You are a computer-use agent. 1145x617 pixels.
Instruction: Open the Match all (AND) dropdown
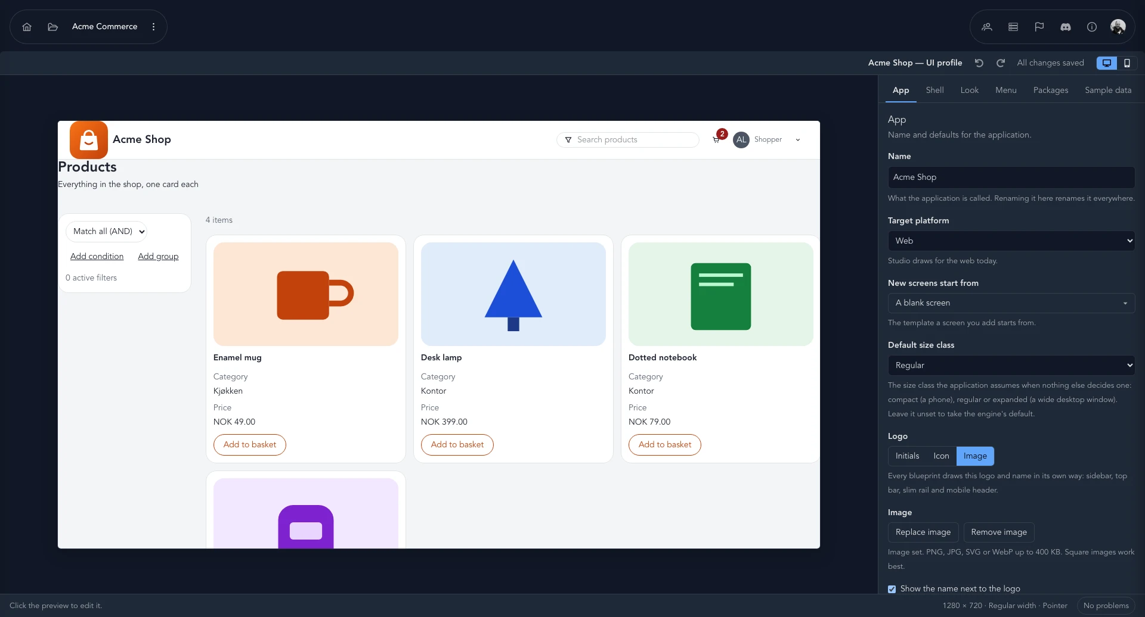[106, 232]
